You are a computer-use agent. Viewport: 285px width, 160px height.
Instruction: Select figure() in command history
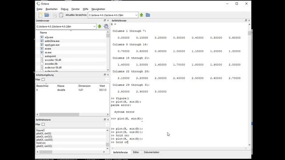41,130
